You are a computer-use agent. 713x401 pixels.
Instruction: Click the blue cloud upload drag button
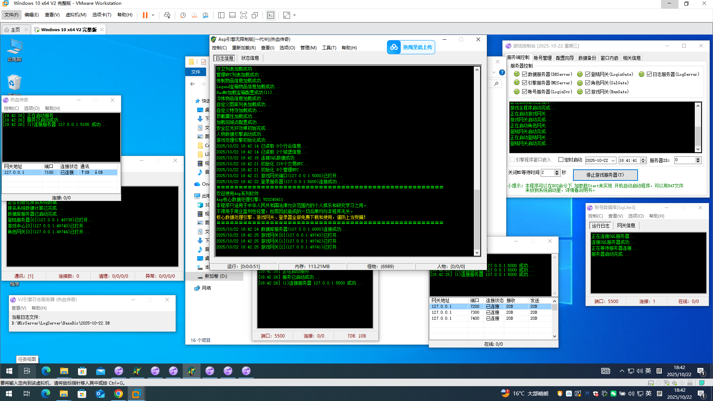(411, 47)
